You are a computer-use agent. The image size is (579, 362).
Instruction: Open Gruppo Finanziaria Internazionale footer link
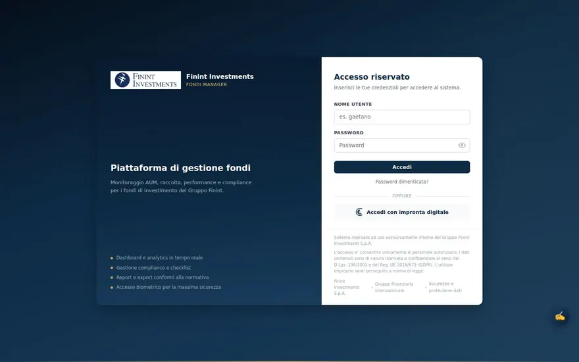(x=394, y=288)
